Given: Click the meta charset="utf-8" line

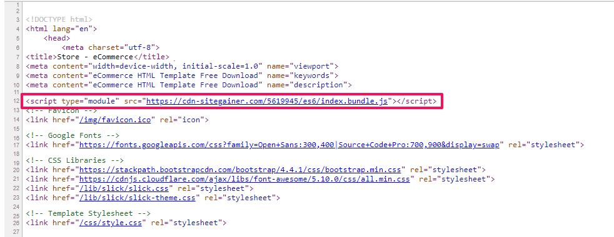Looking at the screenshot, I should (111, 47).
